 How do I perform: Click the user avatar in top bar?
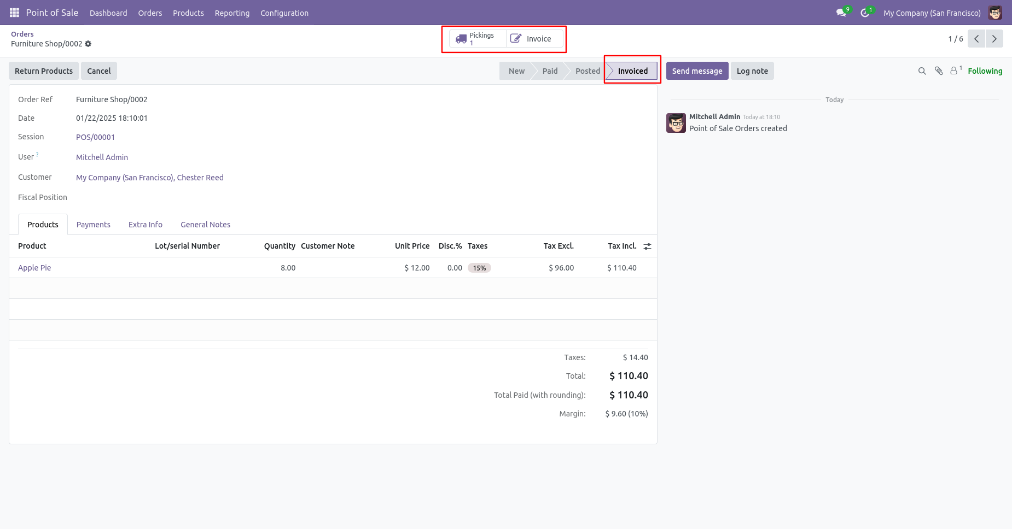995,13
